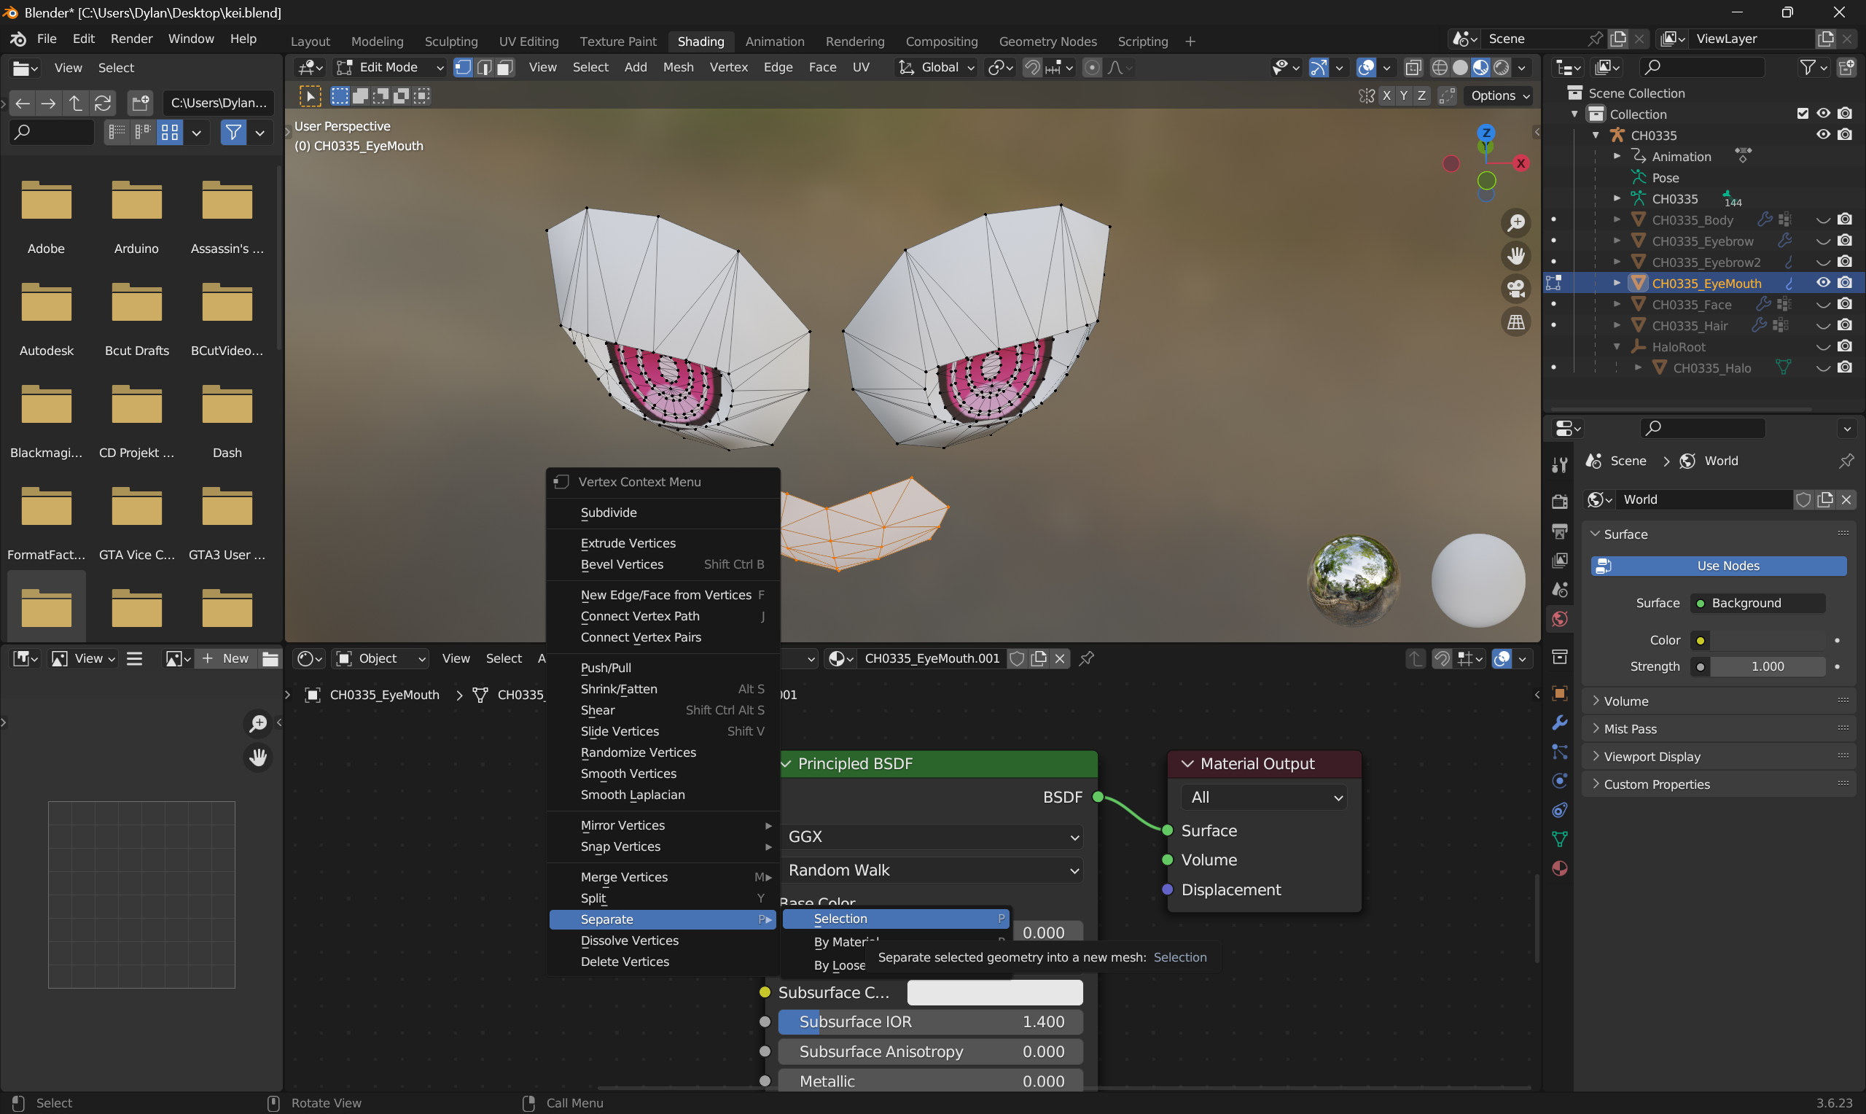
Task: Click the Subsurface Color white swatch
Action: pos(994,992)
